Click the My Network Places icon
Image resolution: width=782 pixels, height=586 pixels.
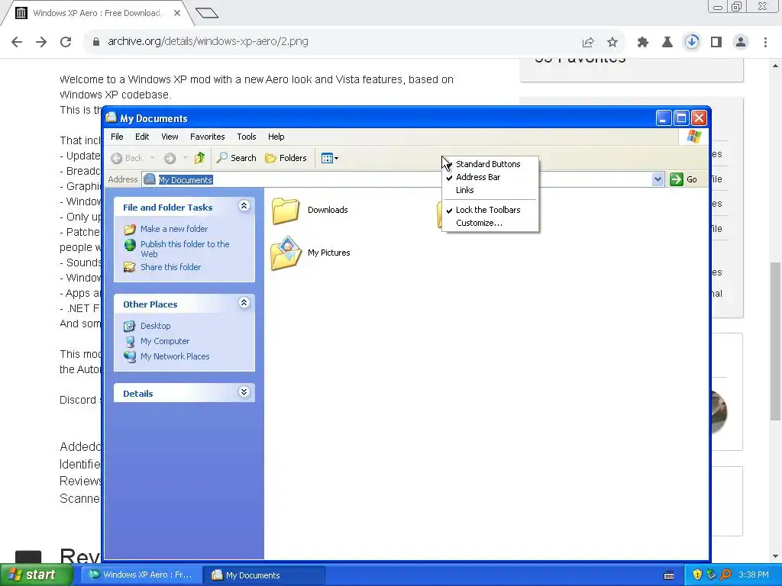(130, 357)
